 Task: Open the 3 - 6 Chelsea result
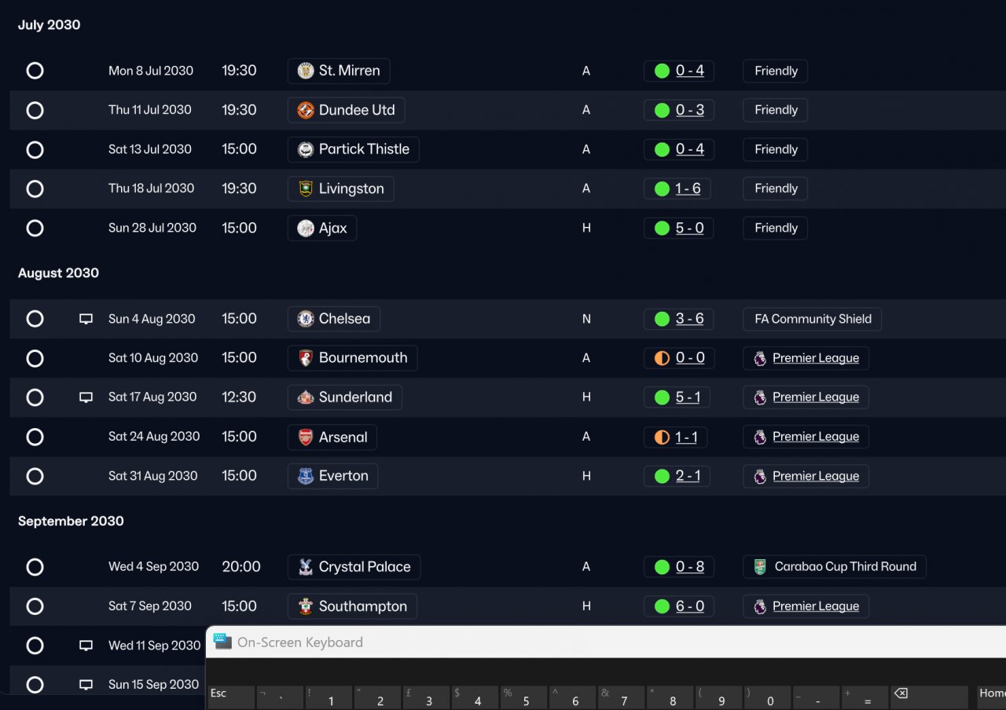point(690,319)
